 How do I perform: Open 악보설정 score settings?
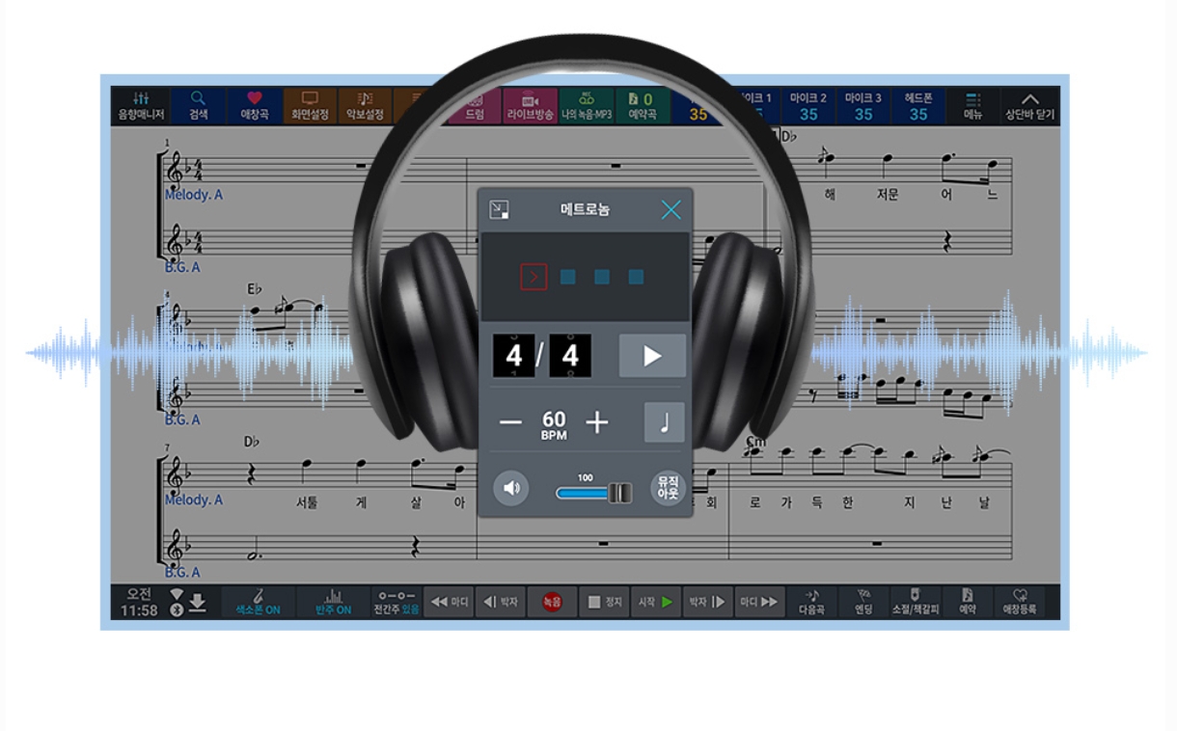click(x=365, y=106)
